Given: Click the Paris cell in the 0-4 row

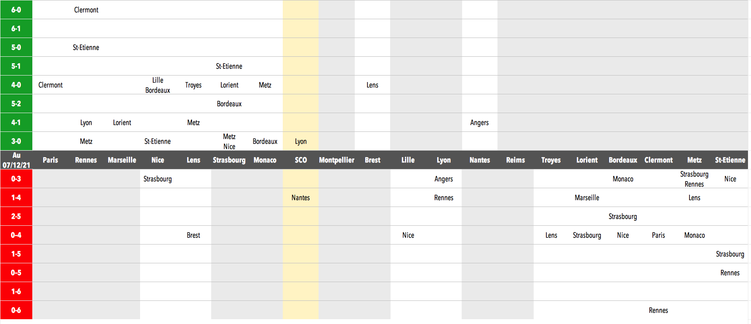Looking at the screenshot, I should tap(658, 235).
